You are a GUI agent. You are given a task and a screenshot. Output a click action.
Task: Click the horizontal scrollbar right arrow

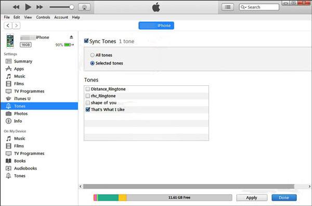[x=309, y=187]
